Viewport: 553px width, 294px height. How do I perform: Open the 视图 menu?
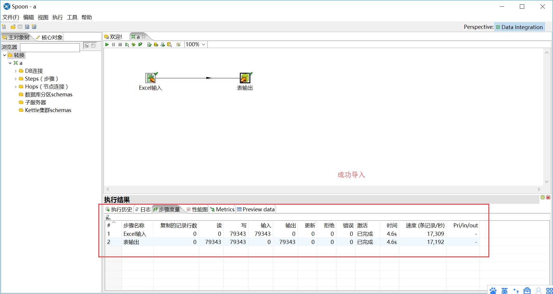tap(43, 17)
